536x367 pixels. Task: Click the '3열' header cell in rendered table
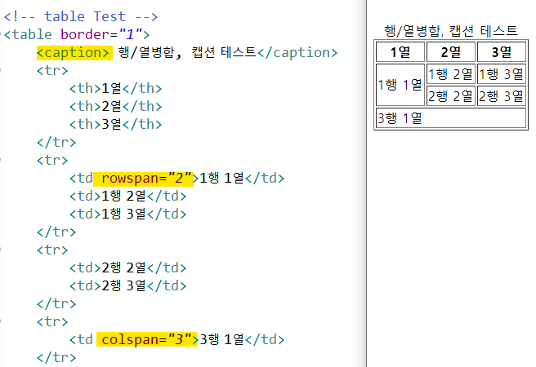[x=502, y=52]
